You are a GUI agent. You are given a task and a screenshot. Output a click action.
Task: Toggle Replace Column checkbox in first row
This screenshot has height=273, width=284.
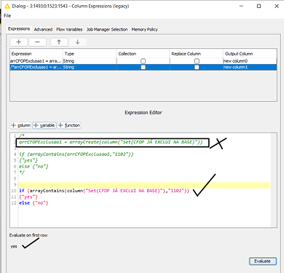coord(197,61)
